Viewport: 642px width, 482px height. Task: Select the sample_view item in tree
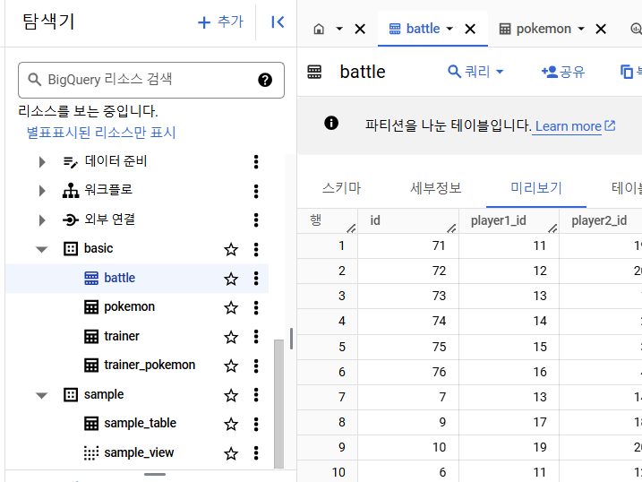point(139,453)
